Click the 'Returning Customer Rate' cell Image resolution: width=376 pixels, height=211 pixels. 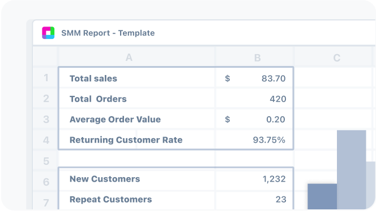tap(137, 139)
